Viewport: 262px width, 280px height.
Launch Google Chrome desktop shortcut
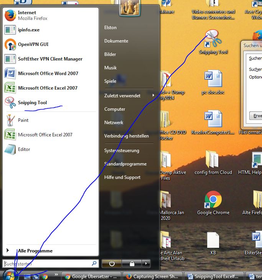[213, 203]
